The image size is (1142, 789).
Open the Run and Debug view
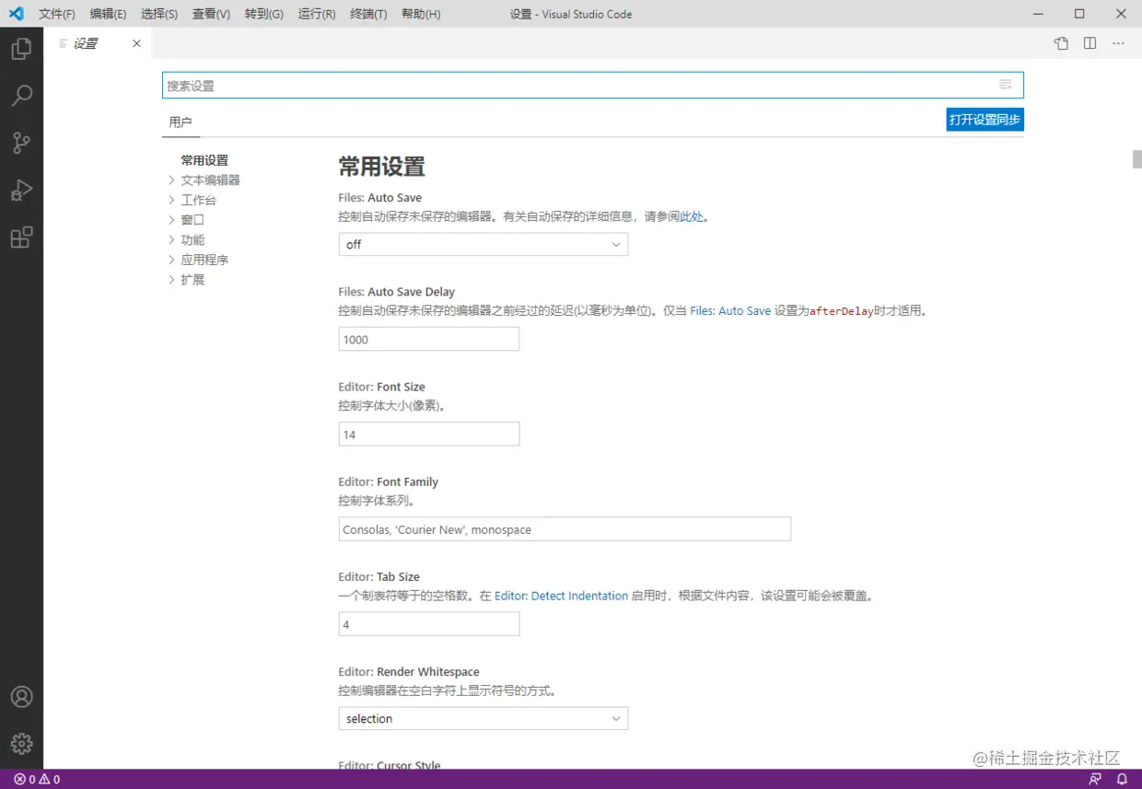(21, 191)
